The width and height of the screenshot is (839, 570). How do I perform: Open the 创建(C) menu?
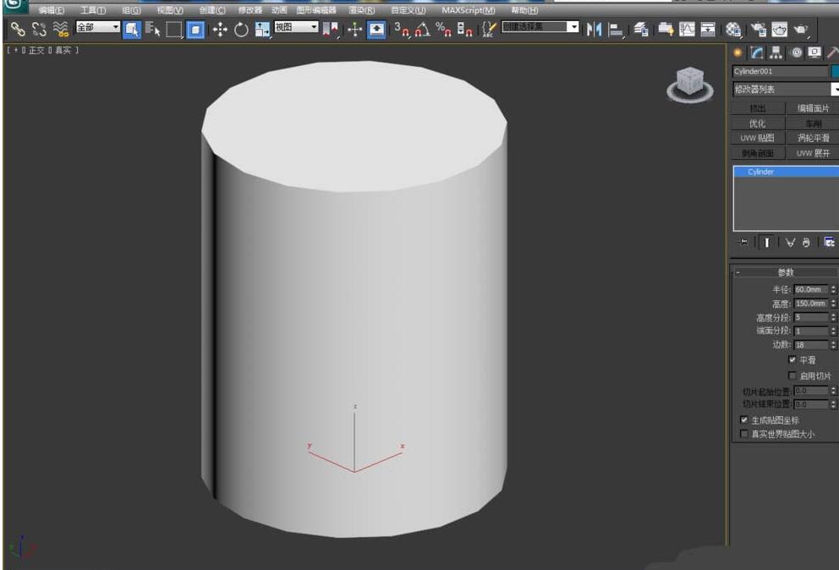click(x=212, y=10)
